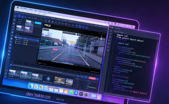This screenshot has width=169, height=104.
Task: Open the folder icon in left panel header
Action: (x=36, y=19)
